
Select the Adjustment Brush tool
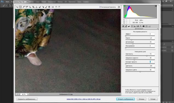tap(46, 7)
